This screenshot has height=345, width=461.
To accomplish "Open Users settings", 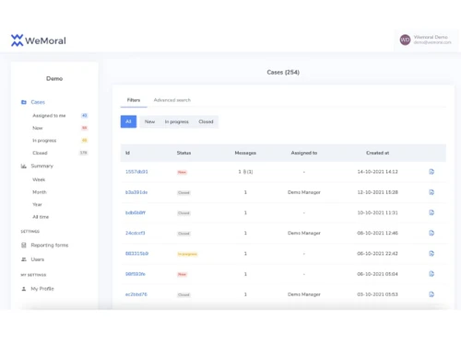I will [x=38, y=259].
